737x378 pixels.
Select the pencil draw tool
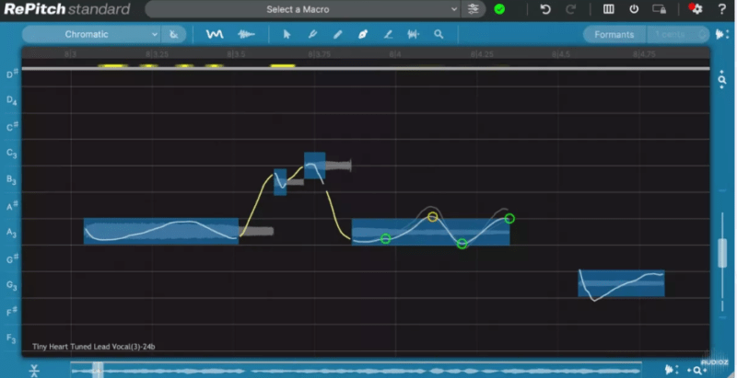[x=337, y=34]
